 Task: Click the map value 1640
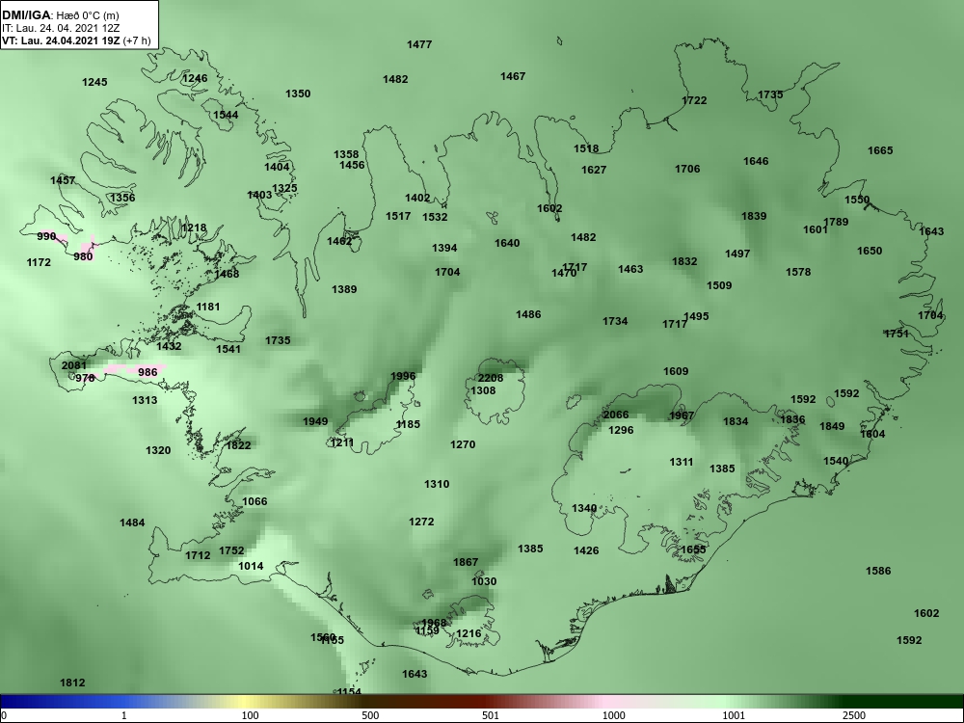507,243
